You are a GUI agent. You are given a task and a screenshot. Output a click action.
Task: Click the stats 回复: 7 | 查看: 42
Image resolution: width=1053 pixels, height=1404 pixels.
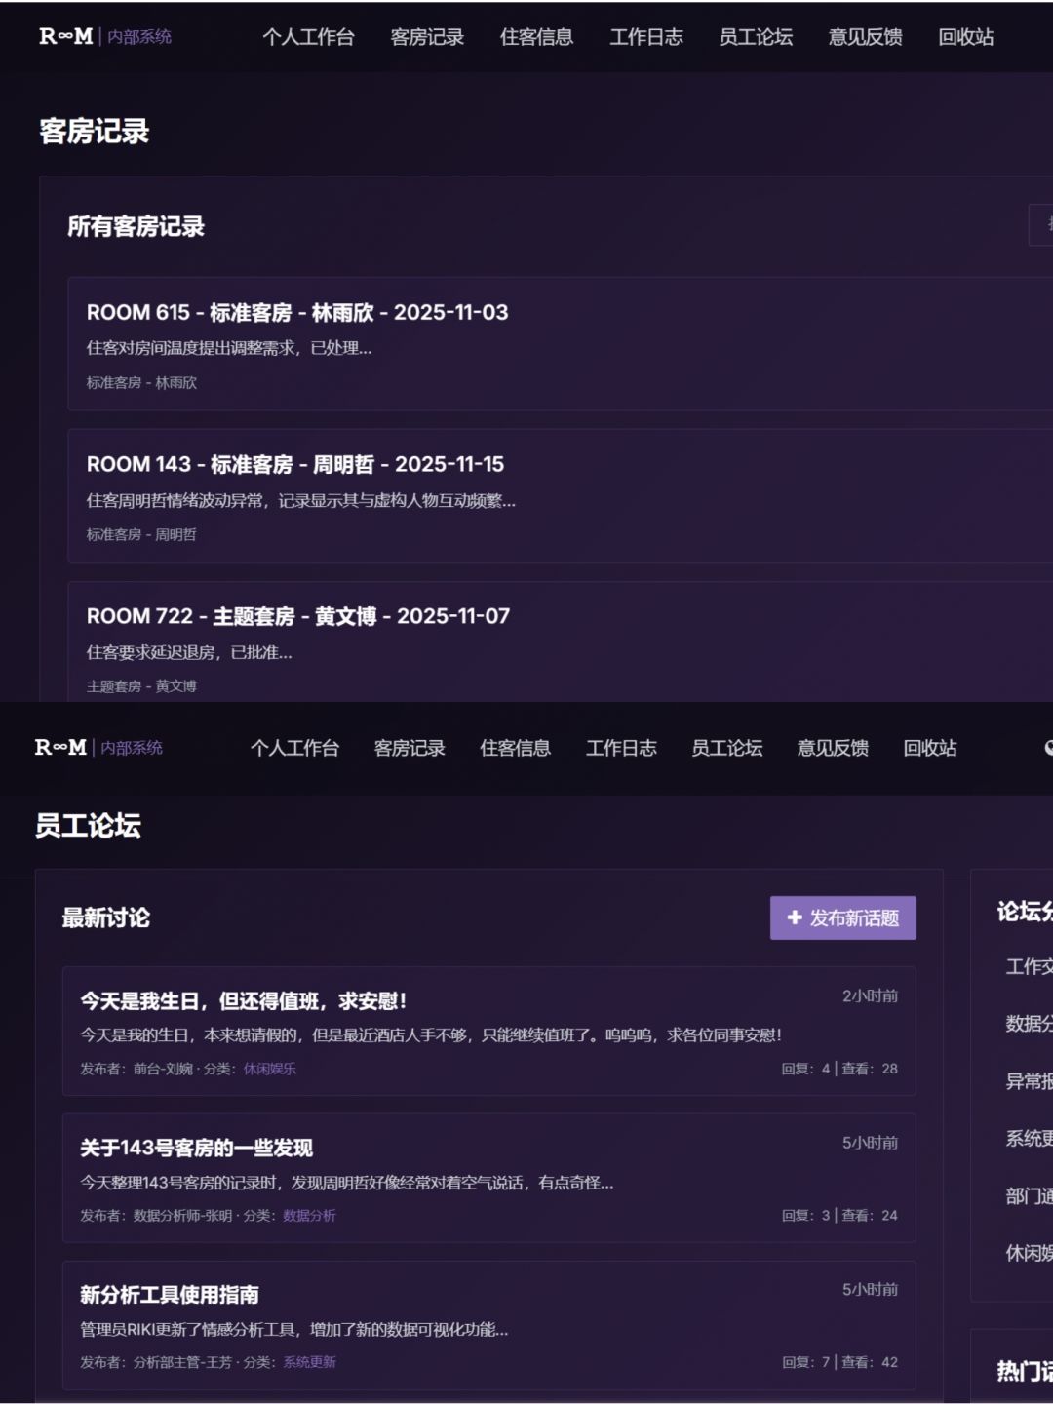tap(839, 1362)
